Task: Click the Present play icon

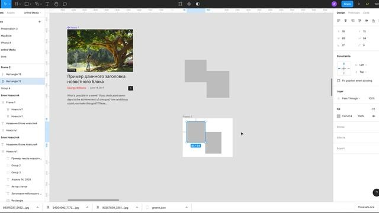Action: click(x=359, y=4)
